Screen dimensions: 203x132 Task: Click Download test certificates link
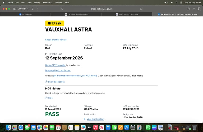pos(58,70)
